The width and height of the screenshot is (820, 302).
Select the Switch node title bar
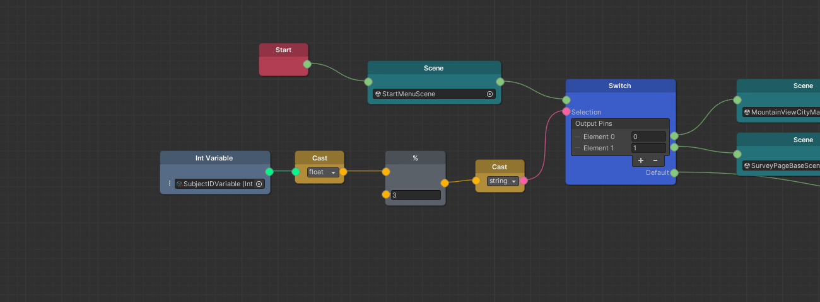(x=620, y=86)
